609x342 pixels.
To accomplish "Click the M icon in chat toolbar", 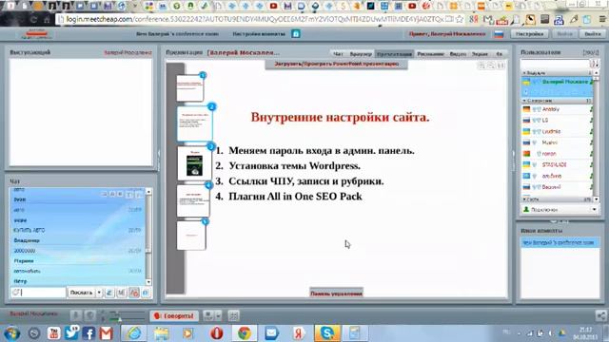I will pos(122,293).
